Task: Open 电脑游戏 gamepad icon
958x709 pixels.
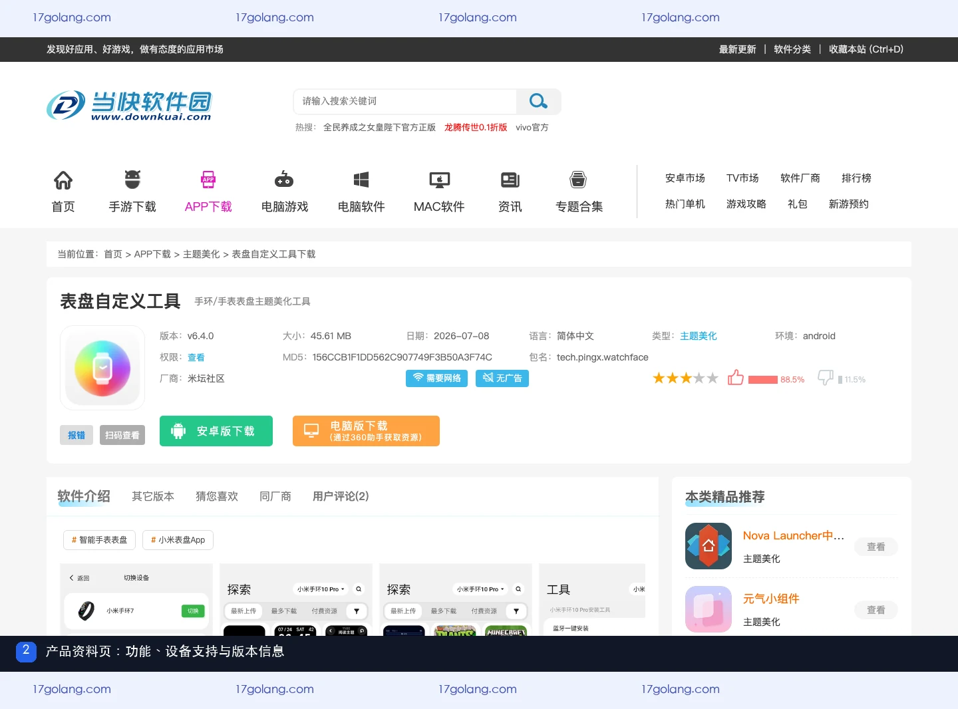Action: 284,180
